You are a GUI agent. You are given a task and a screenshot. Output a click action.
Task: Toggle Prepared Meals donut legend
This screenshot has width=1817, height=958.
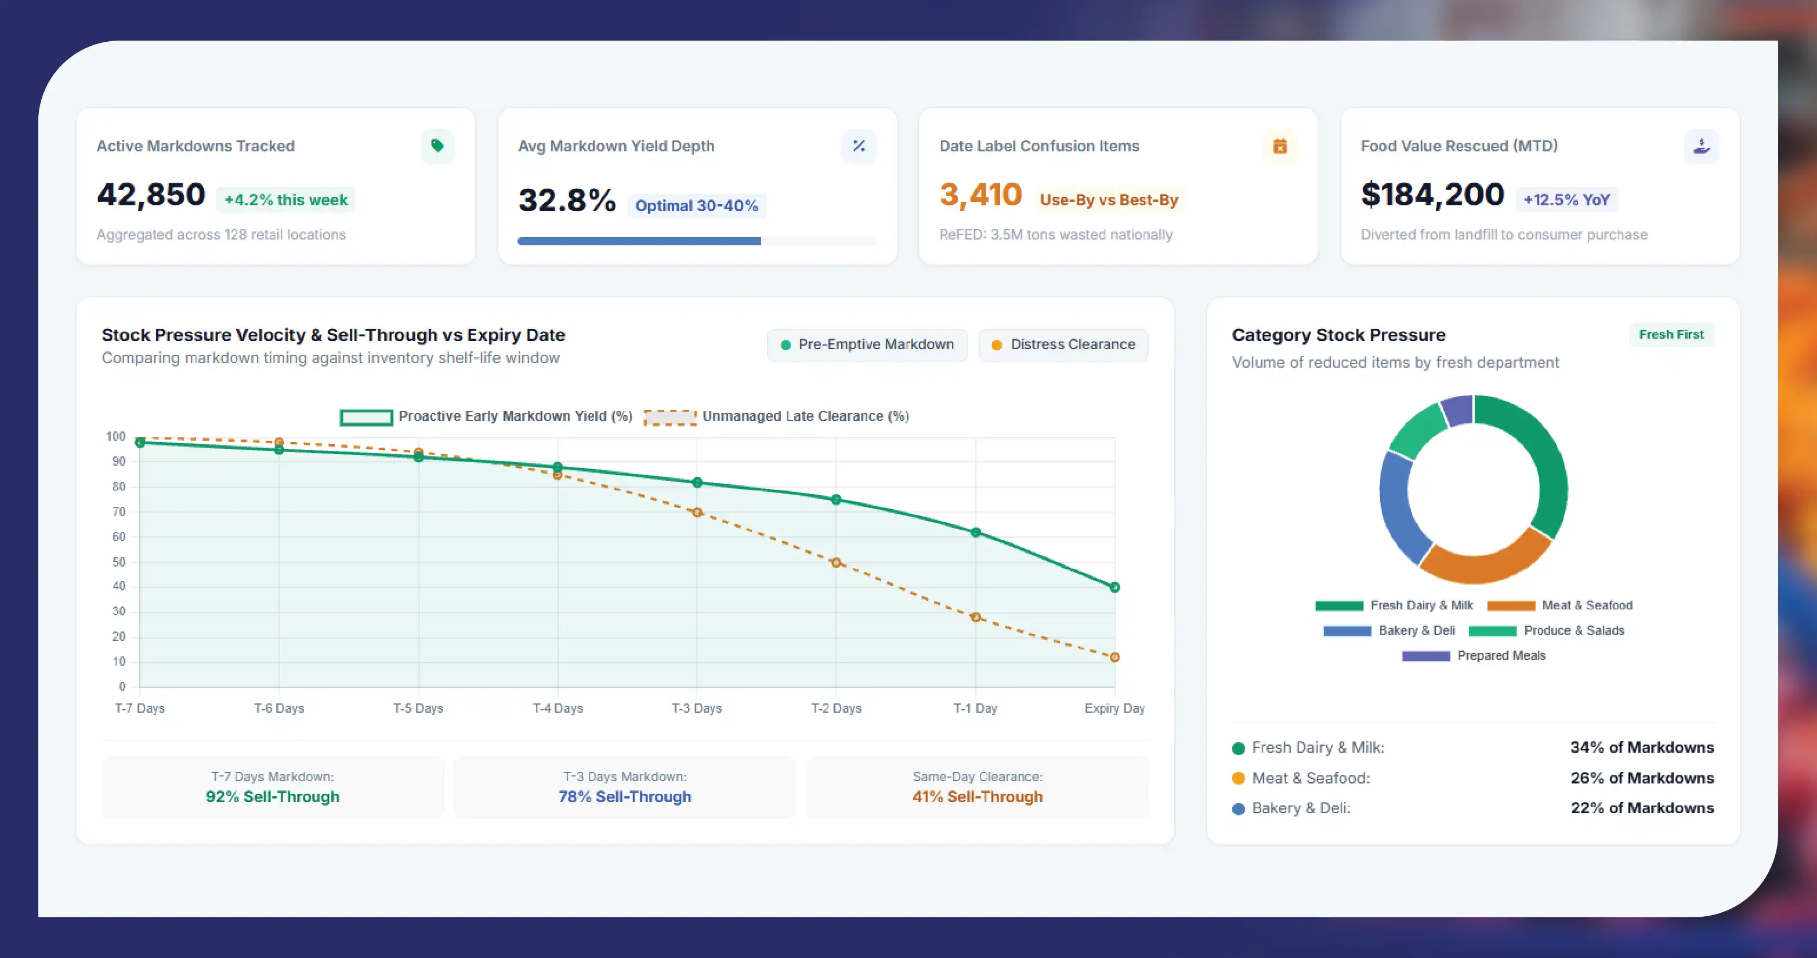(1474, 656)
